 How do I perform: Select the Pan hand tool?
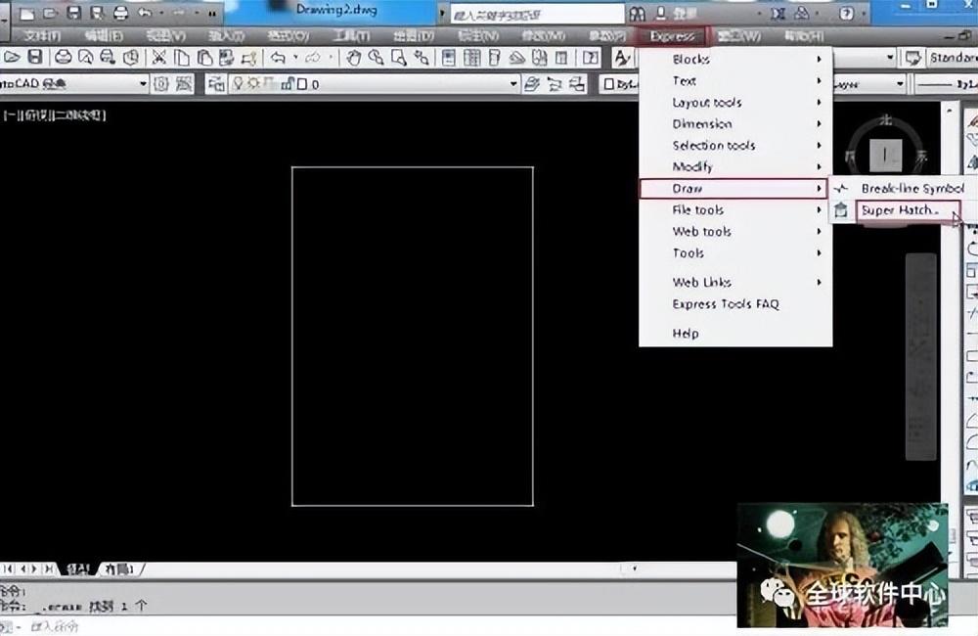click(354, 58)
